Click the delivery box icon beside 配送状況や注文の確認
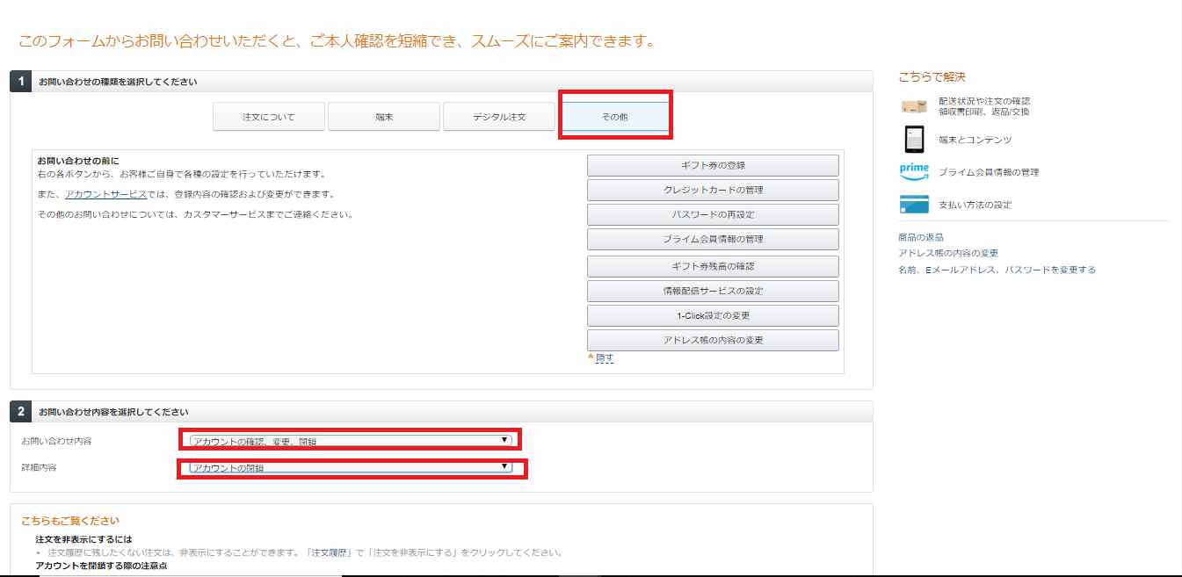The height and width of the screenshot is (577, 1182). [x=914, y=105]
